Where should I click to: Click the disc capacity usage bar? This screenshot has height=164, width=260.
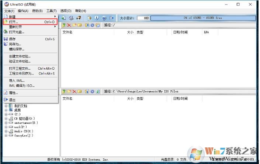(x=202, y=18)
